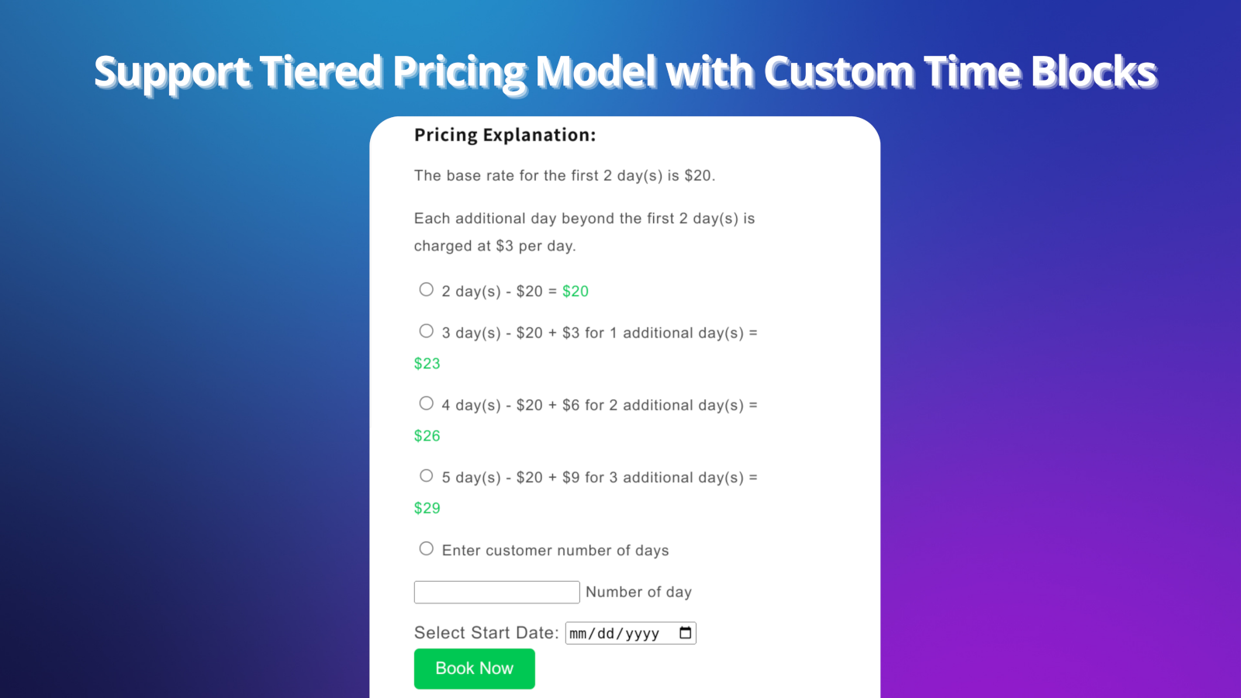
Task: Click the green $23 price text
Action: pyautogui.click(x=427, y=363)
